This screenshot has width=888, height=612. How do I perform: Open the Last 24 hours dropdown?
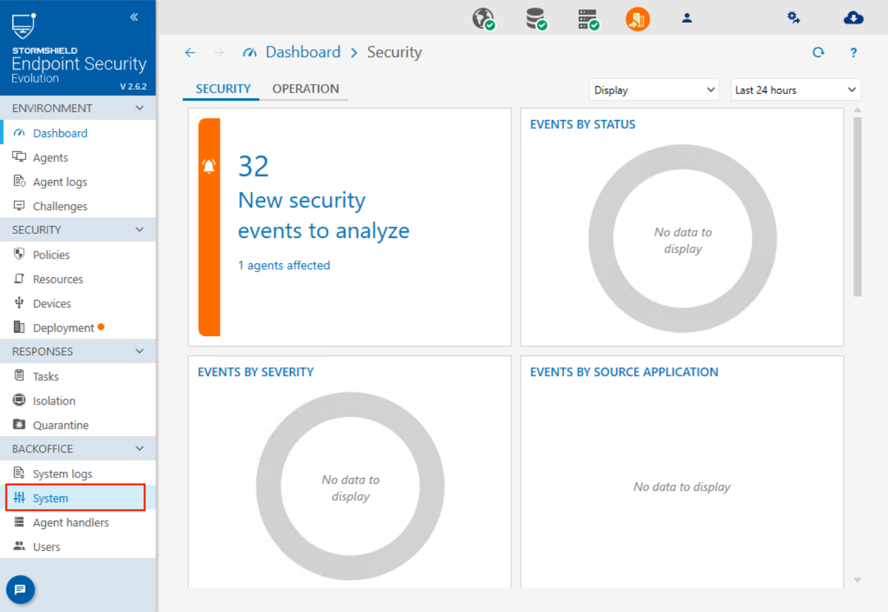(795, 90)
